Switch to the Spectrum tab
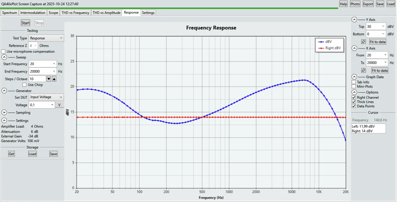This screenshot has width=401, height=213. coord(9,13)
